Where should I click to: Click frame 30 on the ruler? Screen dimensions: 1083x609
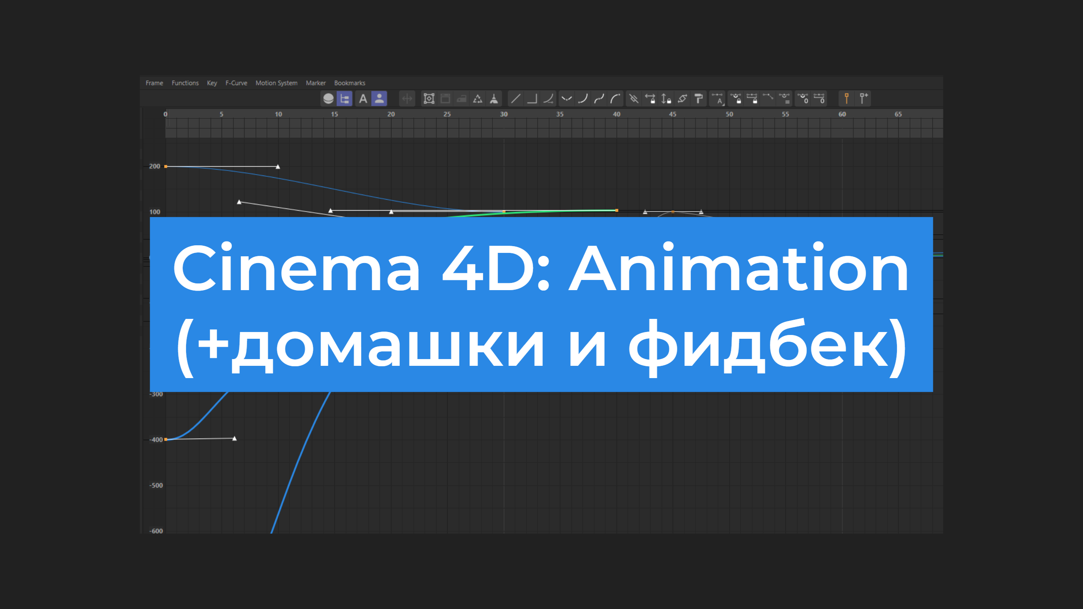(504, 114)
